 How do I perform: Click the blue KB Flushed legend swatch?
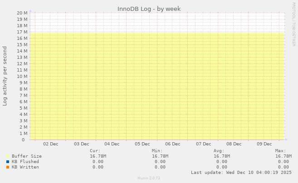[8, 162]
